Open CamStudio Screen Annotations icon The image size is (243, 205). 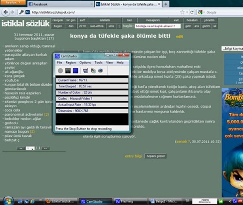[85, 71]
